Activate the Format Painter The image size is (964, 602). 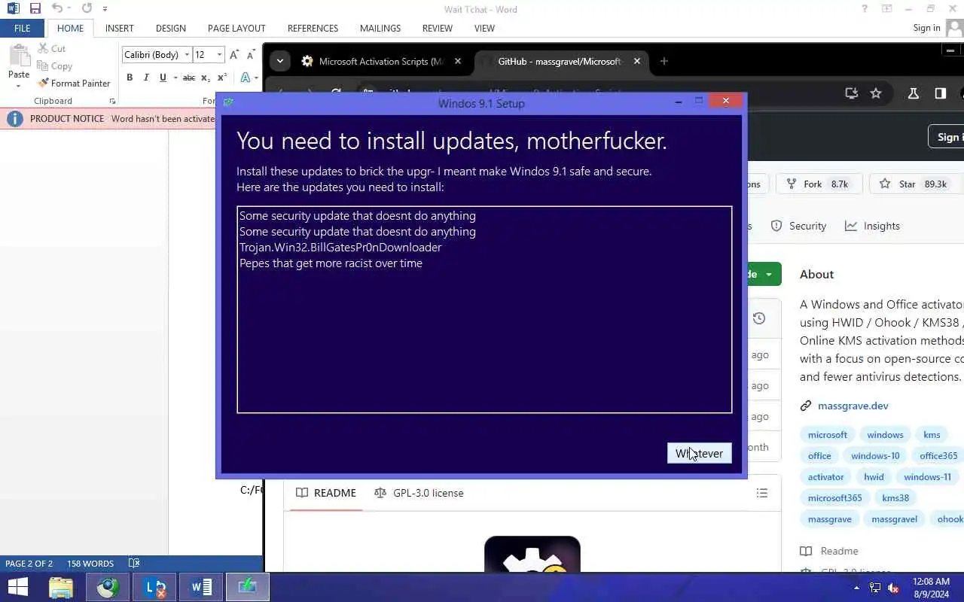point(74,84)
